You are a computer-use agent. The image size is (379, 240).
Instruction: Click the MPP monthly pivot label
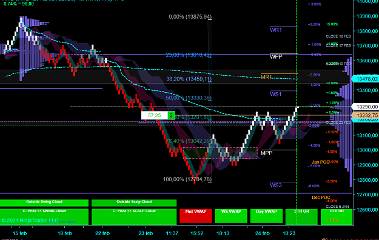(x=266, y=153)
